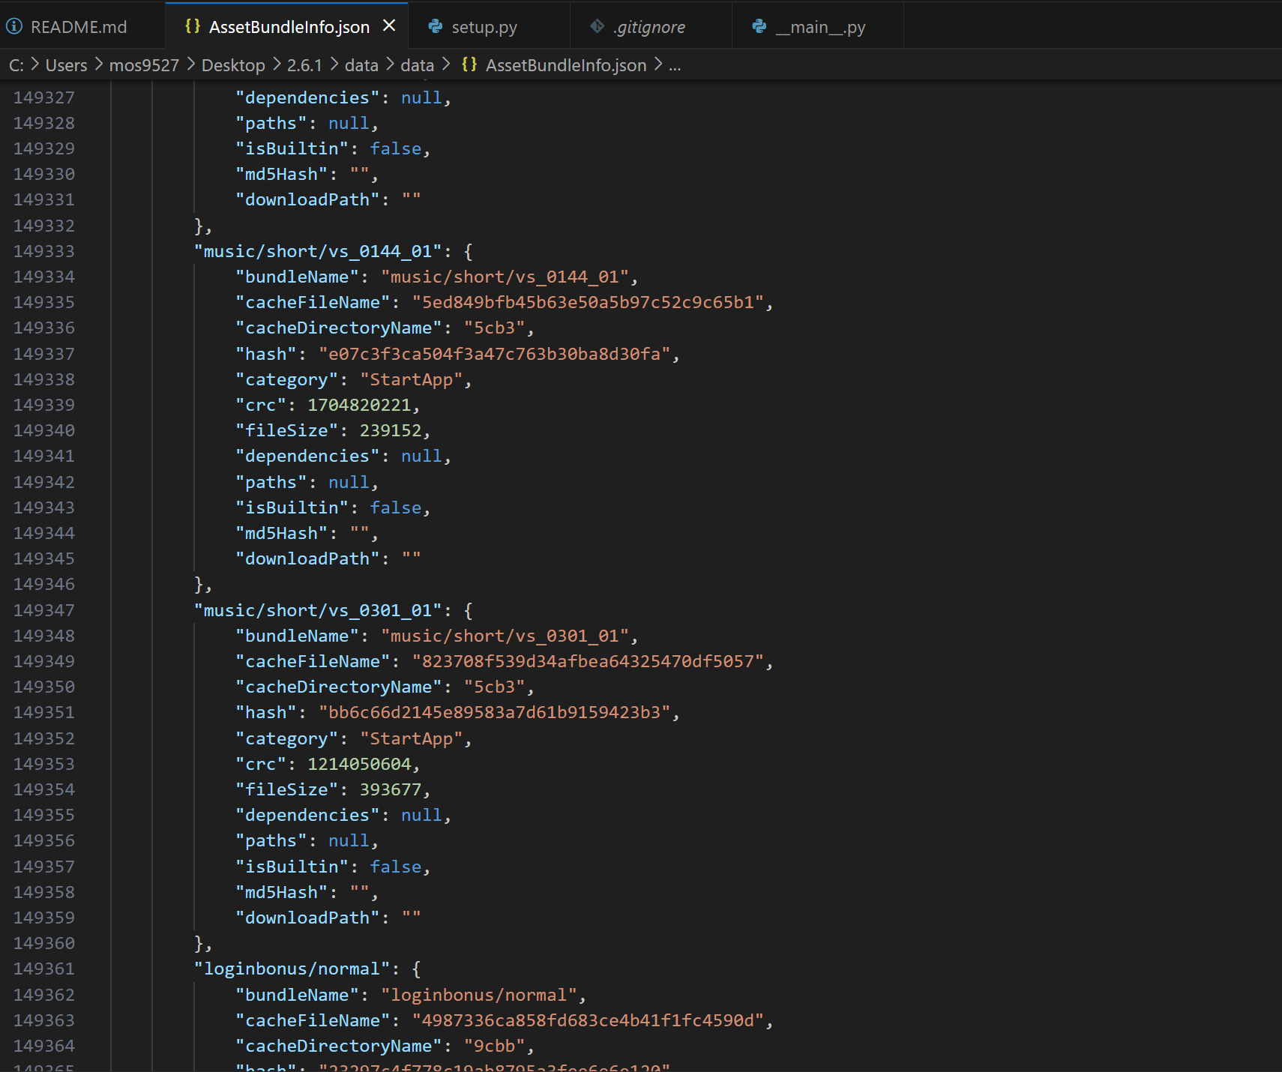Close the AssetBundleInfo.json tab
Screen dimensions: 1282x1072
pyautogui.click(x=389, y=26)
